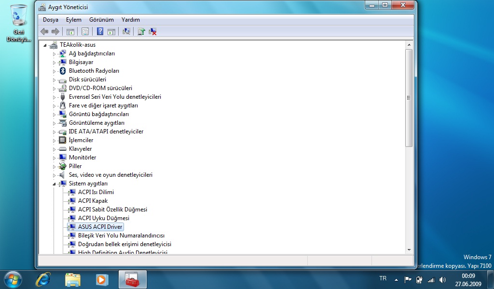Viewport: 494px width, 289px height.
Task: Click the blue Help question mark icon
Action: click(x=100, y=31)
